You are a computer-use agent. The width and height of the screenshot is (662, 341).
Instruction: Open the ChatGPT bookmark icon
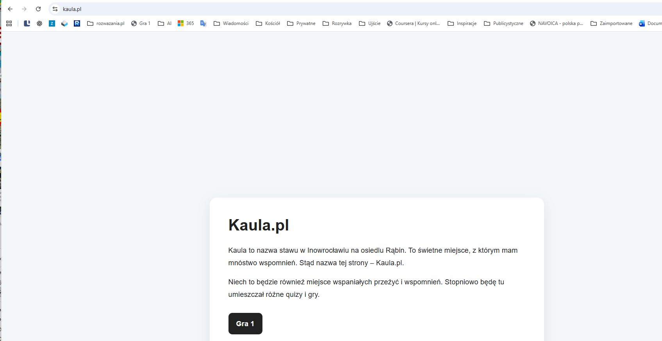point(39,23)
